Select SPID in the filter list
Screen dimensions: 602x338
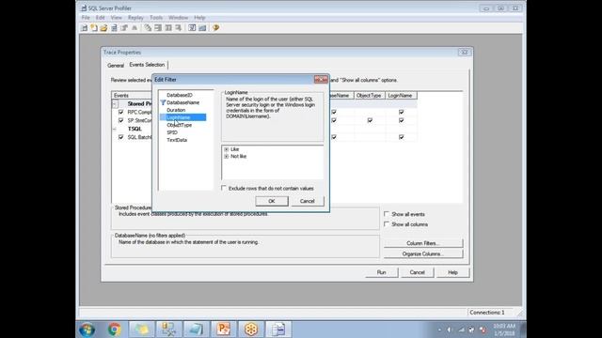click(172, 132)
